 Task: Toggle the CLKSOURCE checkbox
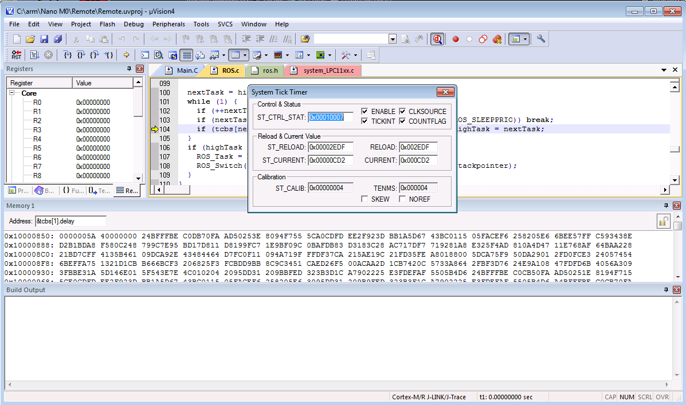pos(402,111)
